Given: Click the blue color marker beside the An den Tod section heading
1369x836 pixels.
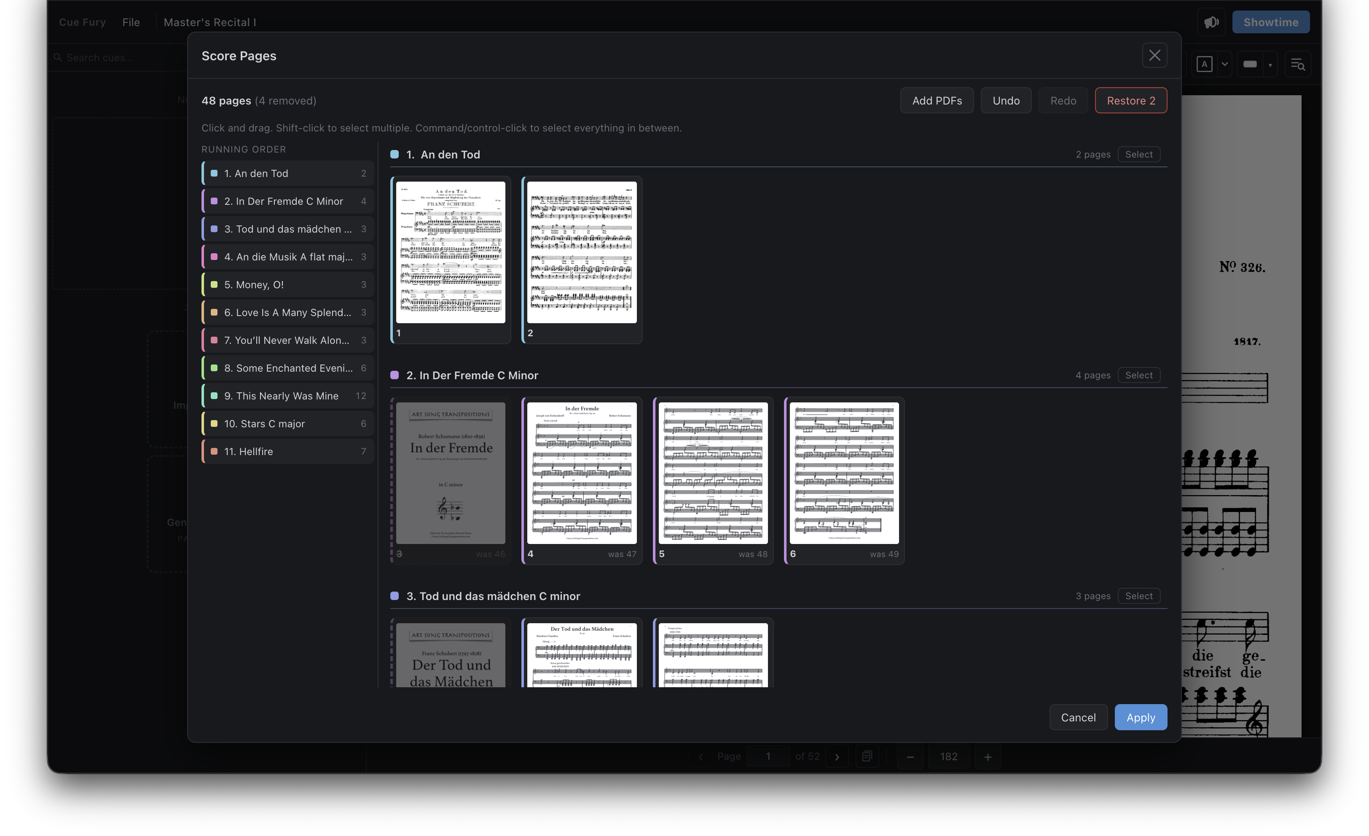Looking at the screenshot, I should click(x=395, y=154).
